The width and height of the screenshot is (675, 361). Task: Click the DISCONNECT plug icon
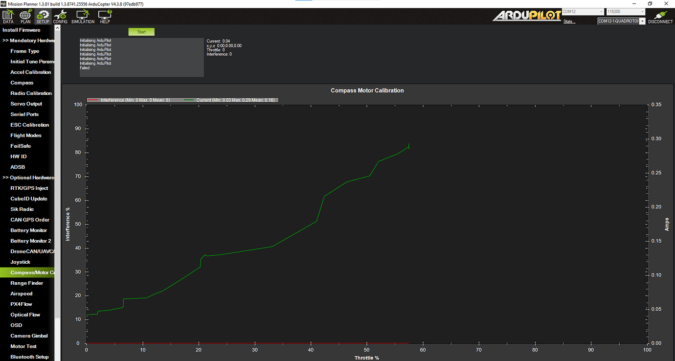coord(660,16)
